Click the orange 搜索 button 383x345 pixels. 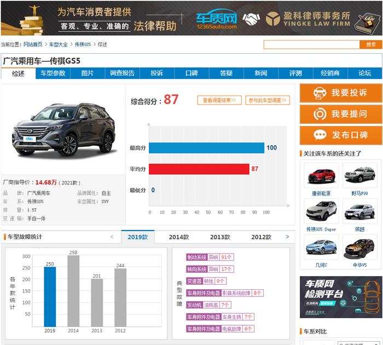pyautogui.click(x=371, y=44)
